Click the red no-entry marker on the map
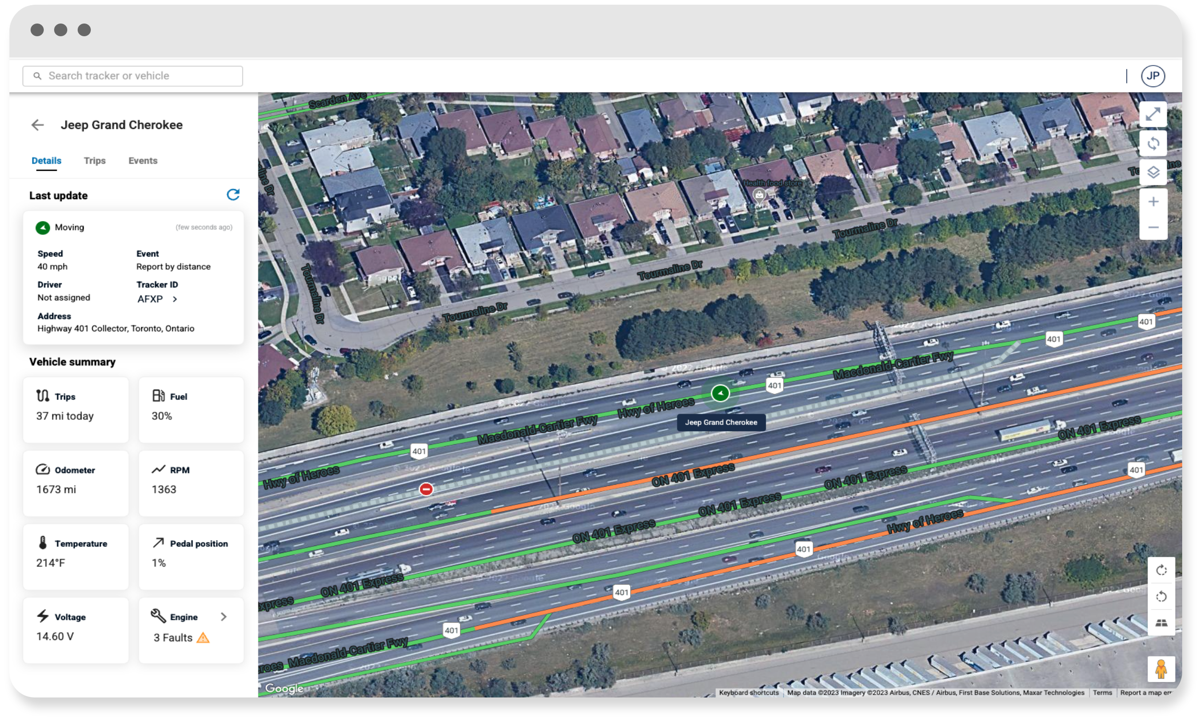The width and height of the screenshot is (1201, 721). point(425,489)
